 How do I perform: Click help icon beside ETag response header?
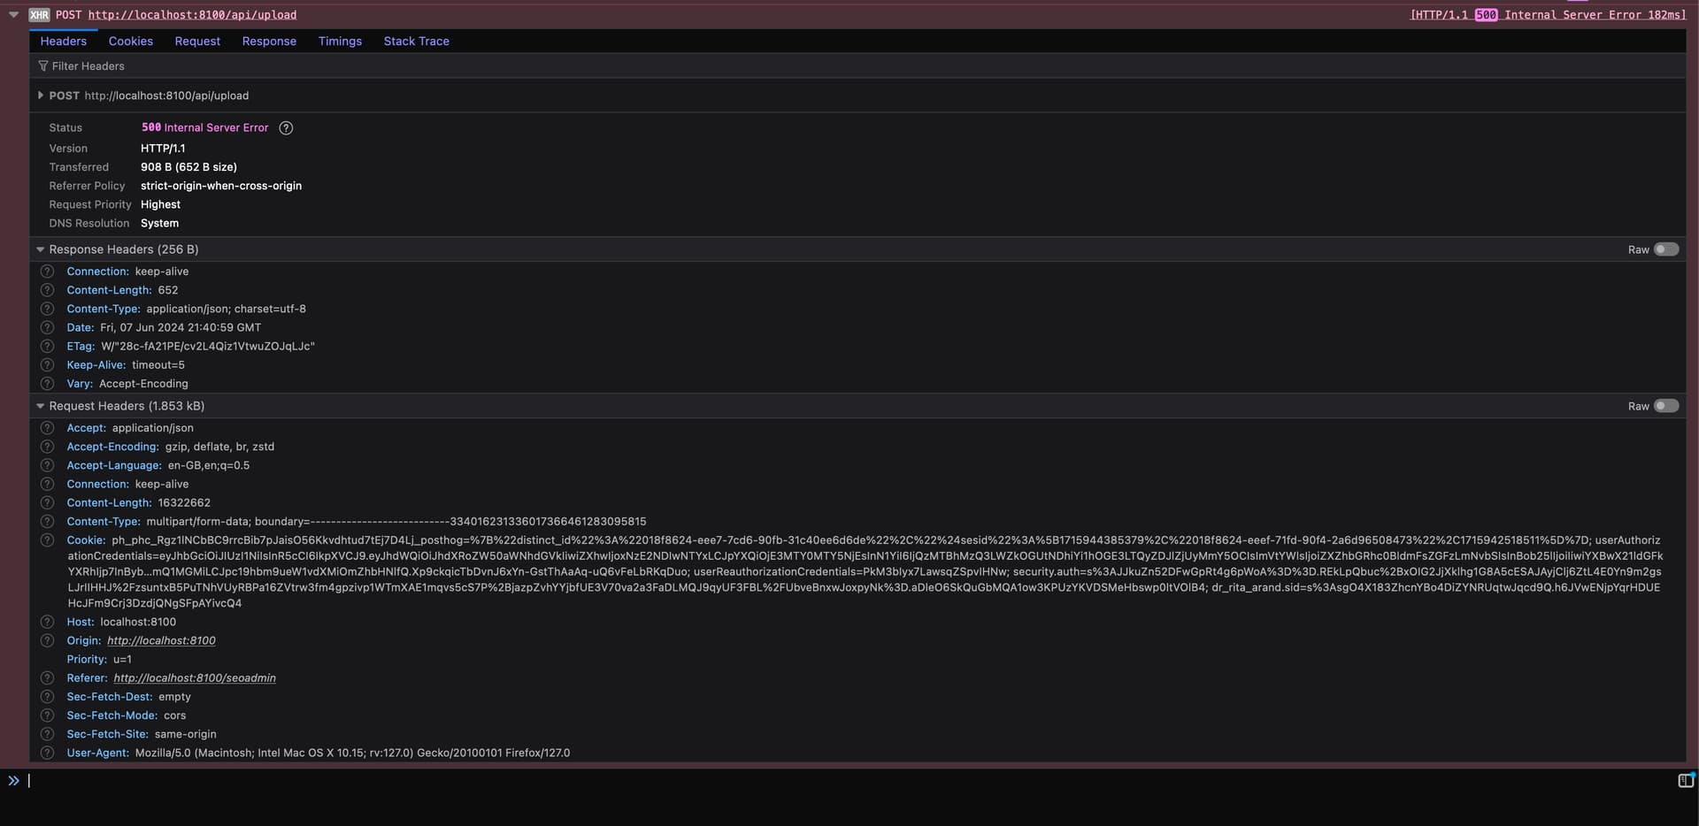(48, 347)
